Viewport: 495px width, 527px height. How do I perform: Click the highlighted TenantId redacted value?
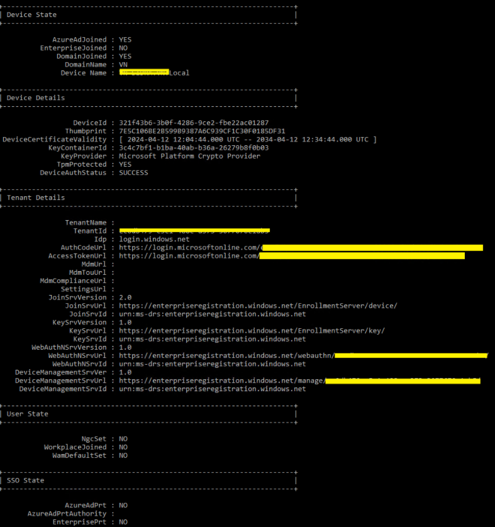point(194,231)
